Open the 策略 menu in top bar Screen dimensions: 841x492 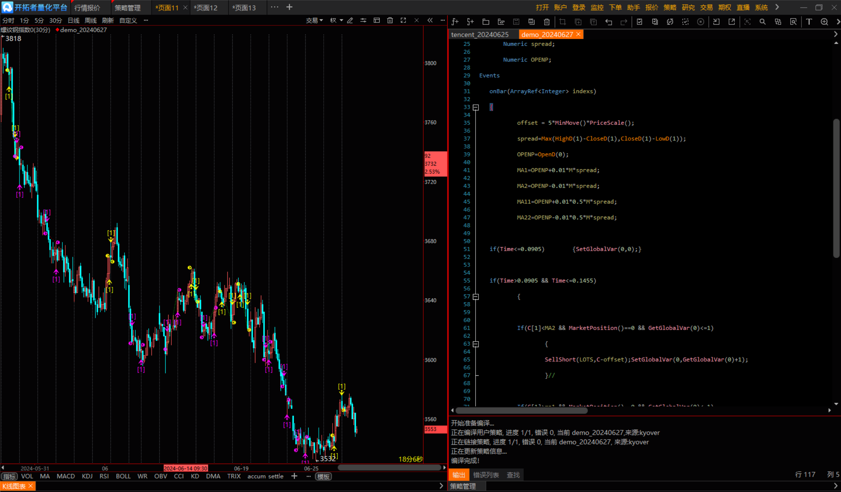point(670,7)
